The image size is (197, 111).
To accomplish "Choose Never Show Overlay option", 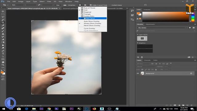I will (x=92, y=25).
